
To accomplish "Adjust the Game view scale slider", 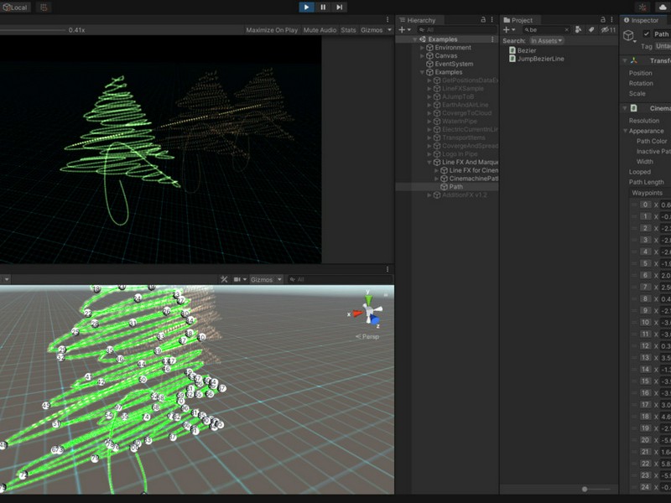I will point(33,30).
